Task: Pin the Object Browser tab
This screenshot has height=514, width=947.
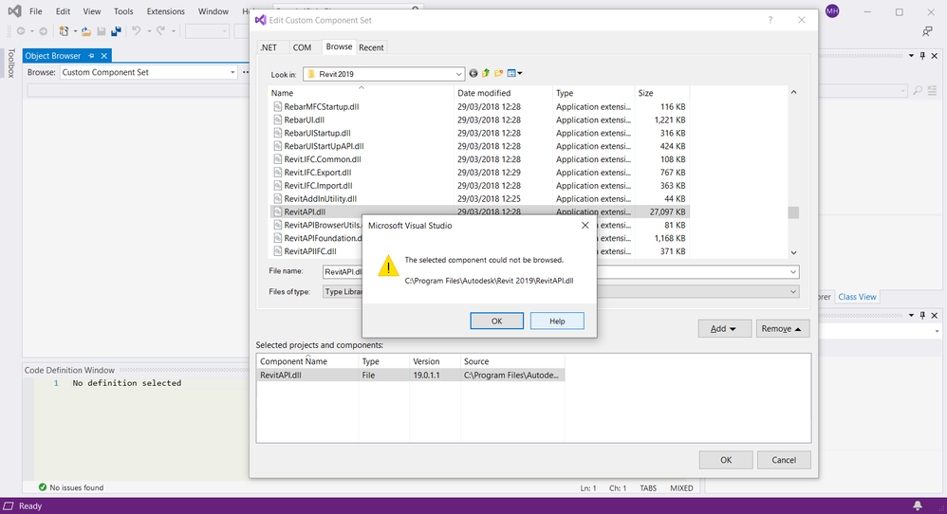Action: tap(91, 56)
